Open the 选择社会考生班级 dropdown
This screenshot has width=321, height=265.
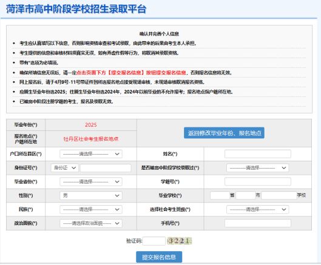pos(258,210)
